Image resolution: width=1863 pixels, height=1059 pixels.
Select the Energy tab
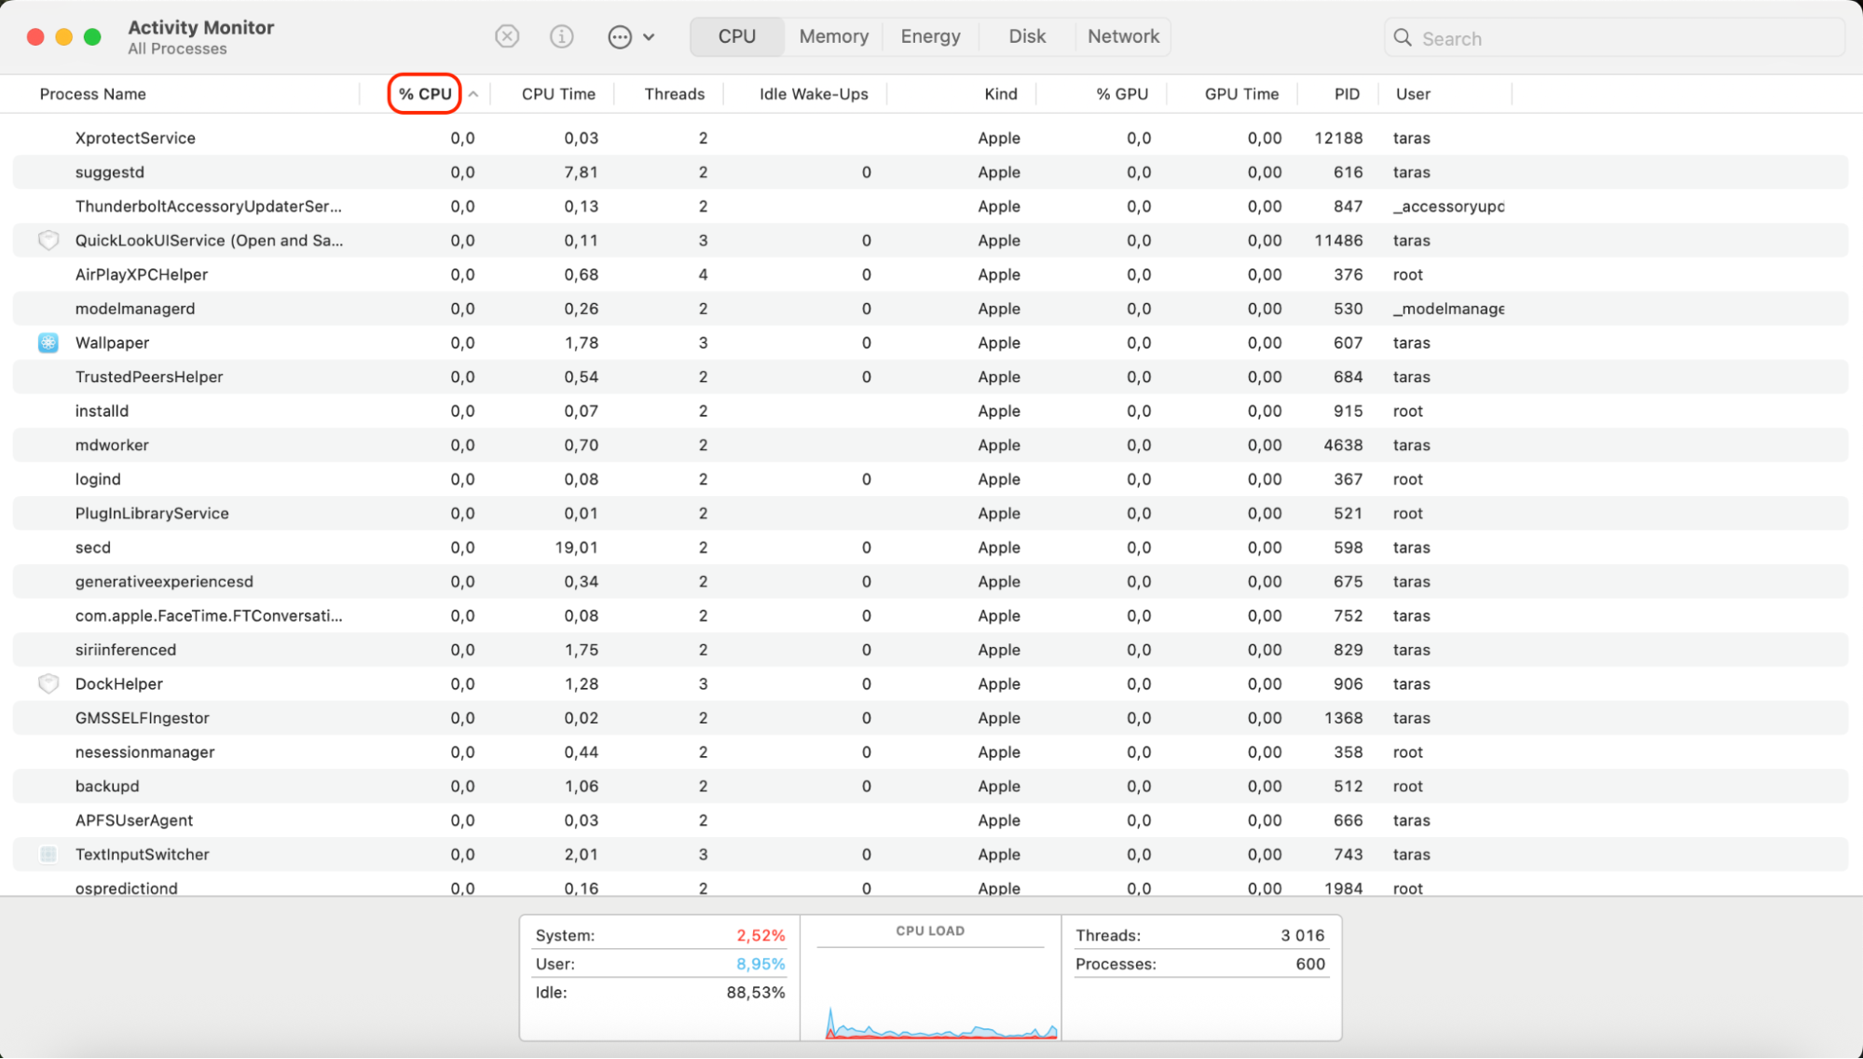click(929, 36)
